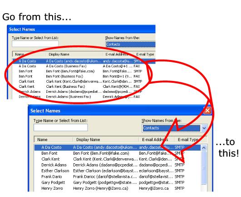Select Derrick Adams (Business Fax) row
Viewport: 241px width, 197px height.
(84, 97)
